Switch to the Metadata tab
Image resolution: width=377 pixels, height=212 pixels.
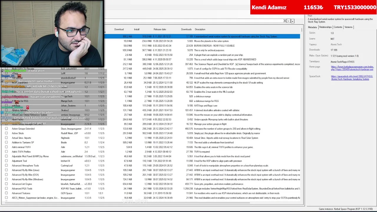pyautogui.click(x=312, y=27)
